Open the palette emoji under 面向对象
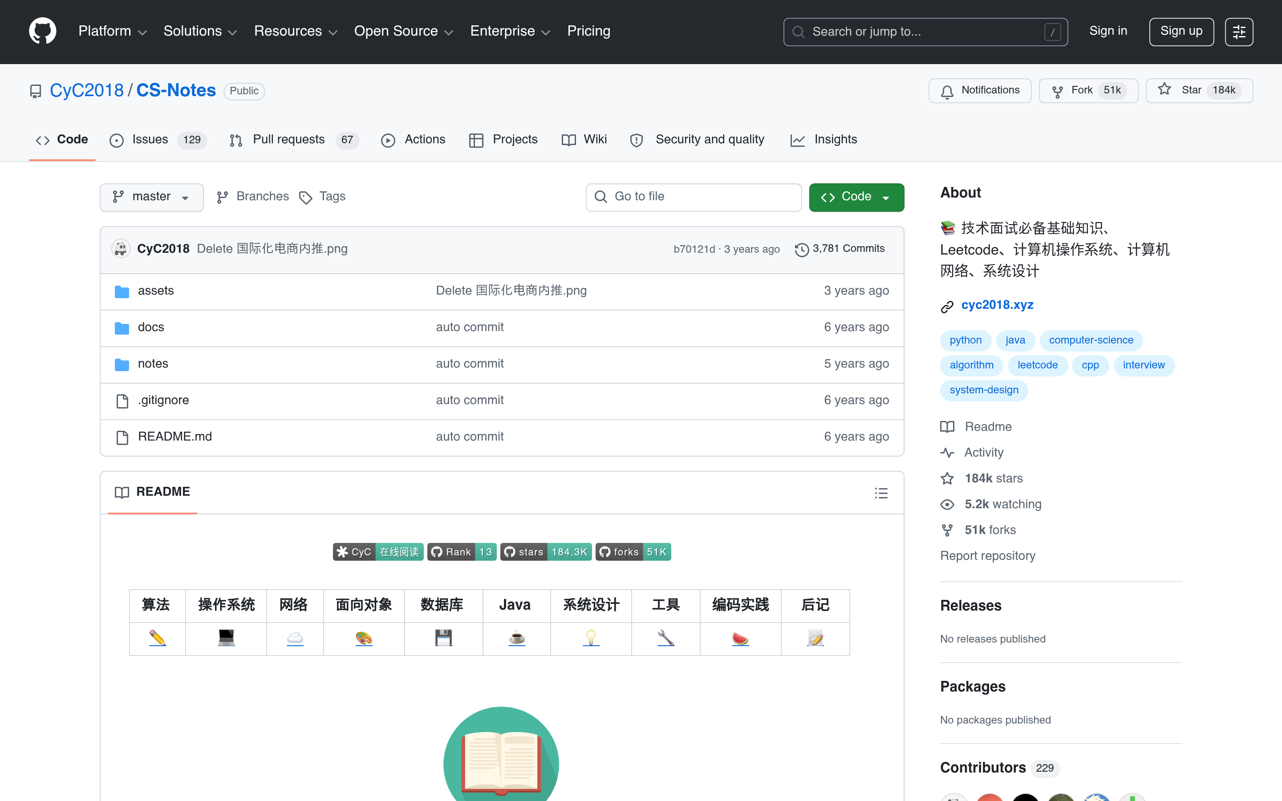The height and width of the screenshot is (801, 1282). tap(364, 638)
